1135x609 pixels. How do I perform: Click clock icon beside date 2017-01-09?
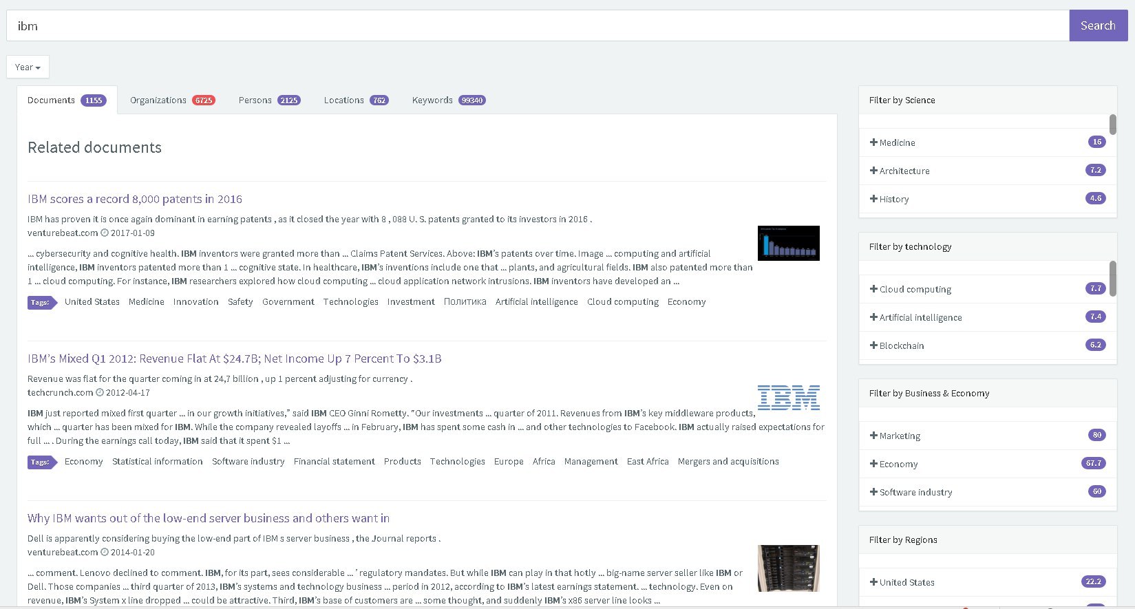105,233
